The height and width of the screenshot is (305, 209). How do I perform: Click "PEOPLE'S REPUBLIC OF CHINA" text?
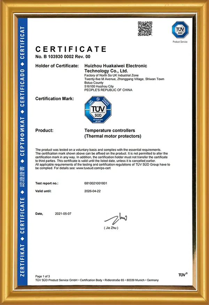pyautogui.click(x=108, y=90)
